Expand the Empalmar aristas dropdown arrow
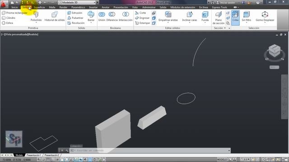289x162 pixels. coord(168,22)
